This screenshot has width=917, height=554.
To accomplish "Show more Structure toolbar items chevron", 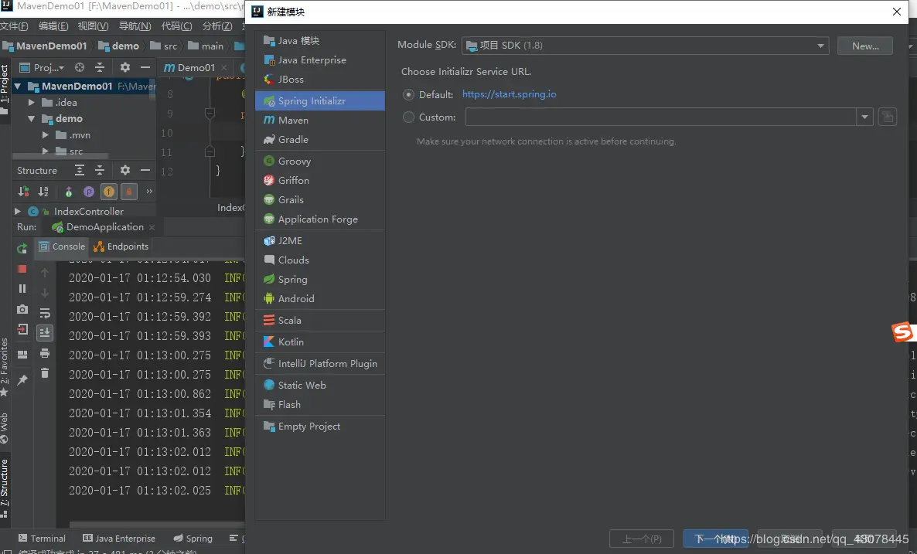I will (x=149, y=191).
